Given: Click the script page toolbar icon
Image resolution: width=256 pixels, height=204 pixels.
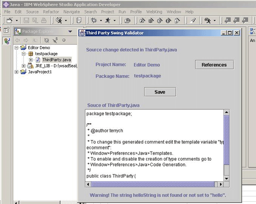Looking at the screenshot, I should point(79,20).
